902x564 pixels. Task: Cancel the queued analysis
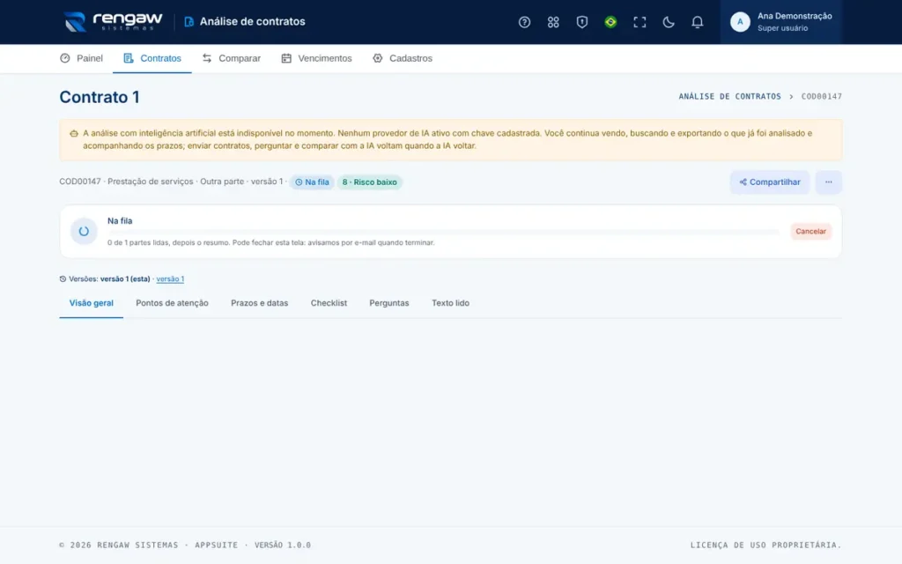click(810, 232)
